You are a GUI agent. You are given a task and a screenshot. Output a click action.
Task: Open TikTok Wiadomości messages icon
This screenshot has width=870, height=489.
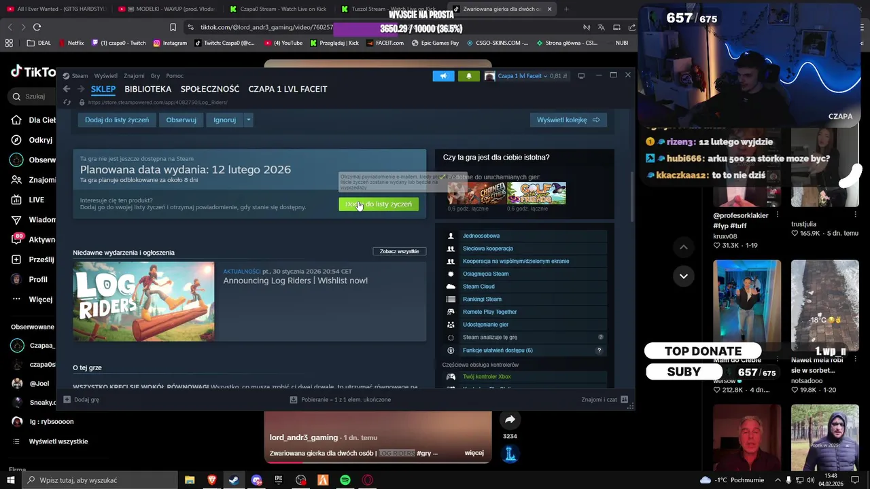click(x=16, y=219)
